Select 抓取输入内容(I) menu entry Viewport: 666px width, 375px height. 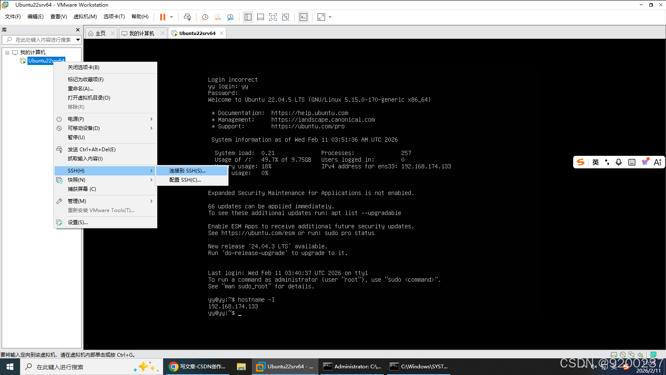point(105,159)
